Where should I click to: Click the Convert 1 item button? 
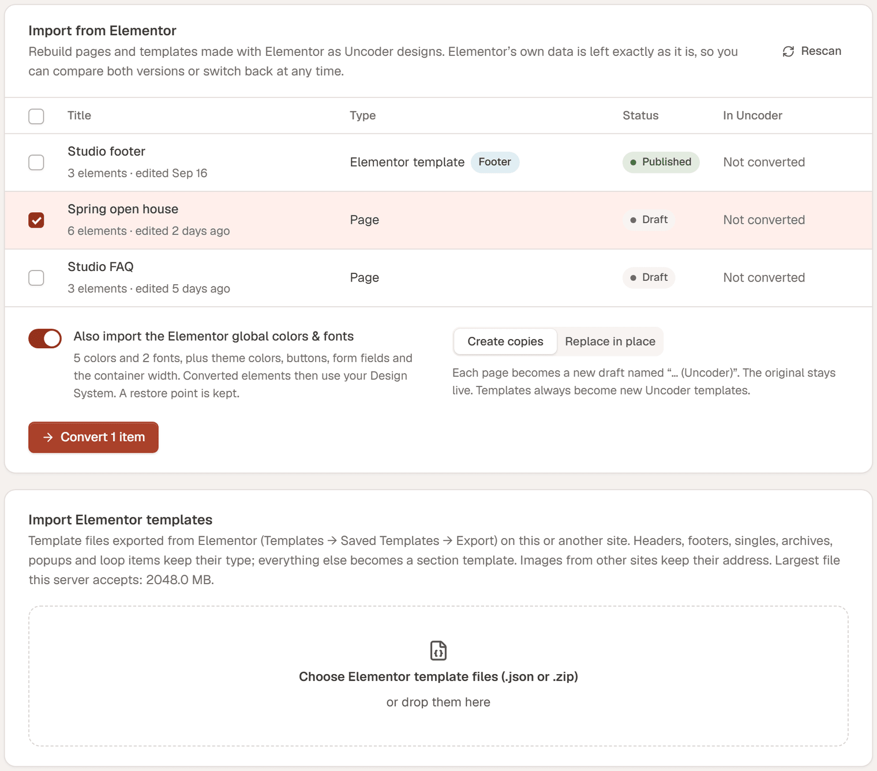tap(93, 437)
